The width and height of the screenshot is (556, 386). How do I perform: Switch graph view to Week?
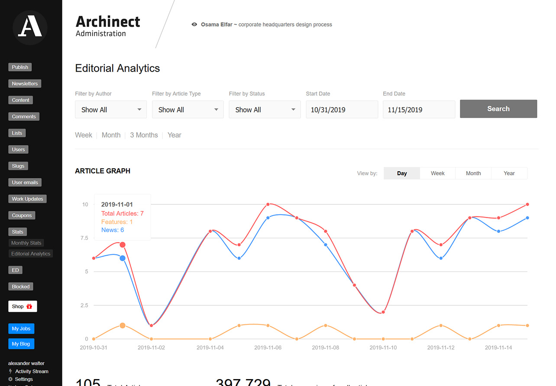click(438, 173)
